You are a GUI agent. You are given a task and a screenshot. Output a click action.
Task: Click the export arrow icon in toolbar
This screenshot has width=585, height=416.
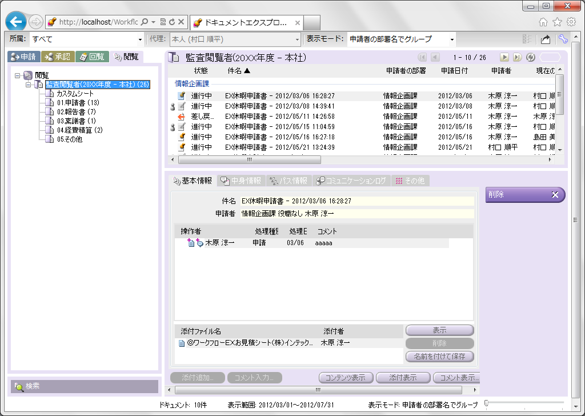click(x=546, y=39)
